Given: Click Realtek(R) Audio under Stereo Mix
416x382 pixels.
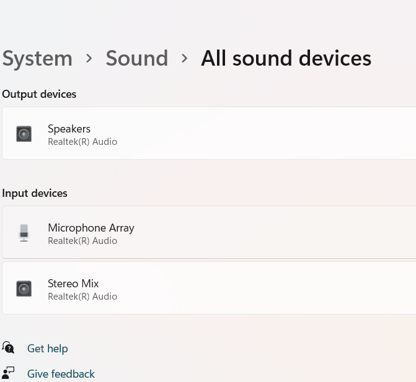Looking at the screenshot, I should (x=82, y=297).
